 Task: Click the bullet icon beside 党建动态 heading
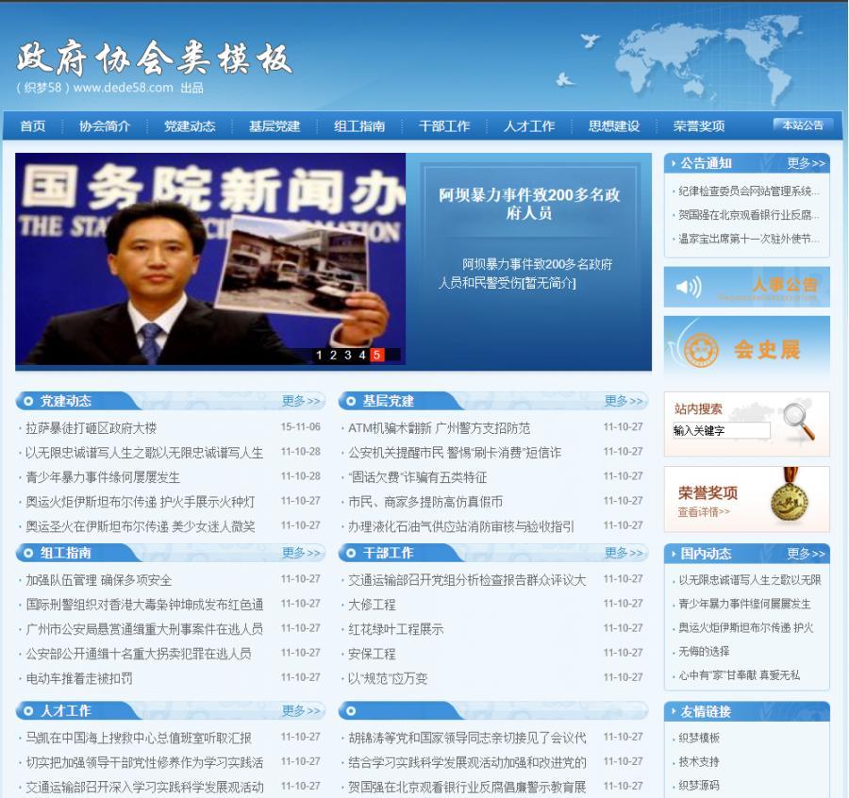pyautogui.click(x=27, y=402)
